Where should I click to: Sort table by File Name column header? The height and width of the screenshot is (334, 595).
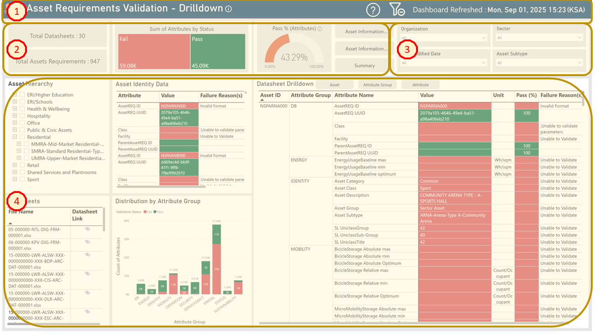point(21,212)
